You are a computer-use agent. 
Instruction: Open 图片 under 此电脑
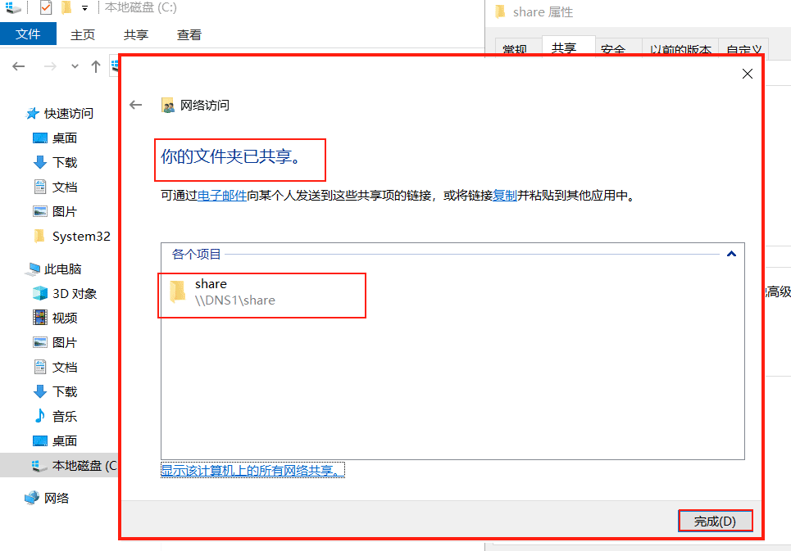click(65, 343)
